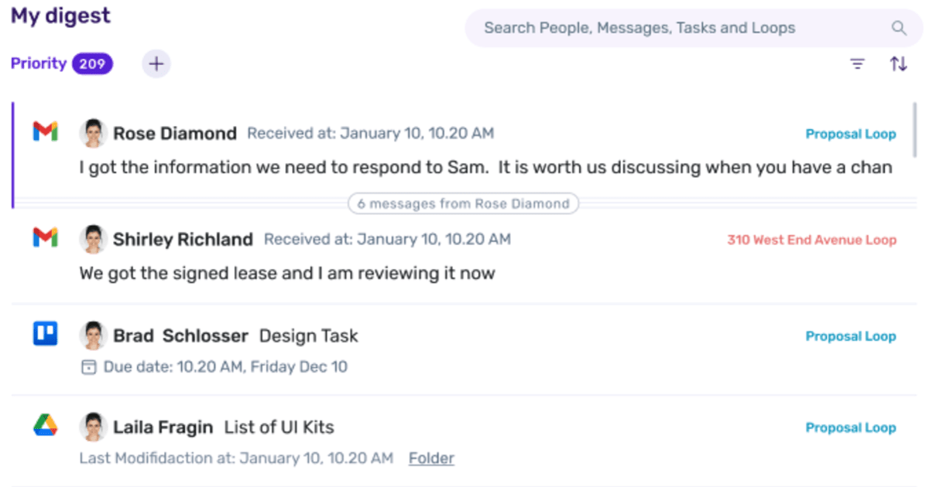Open the filter lines icon
This screenshot has width=929, height=487.
tap(857, 64)
